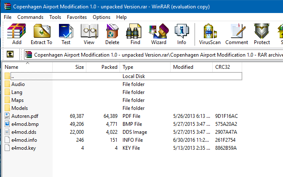283x177 pixels.
Task: Sort by the Packed column header
Action: 103,67
